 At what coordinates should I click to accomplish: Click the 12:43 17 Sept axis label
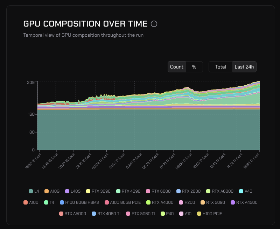pyautogui.click(x=218, y=161)
